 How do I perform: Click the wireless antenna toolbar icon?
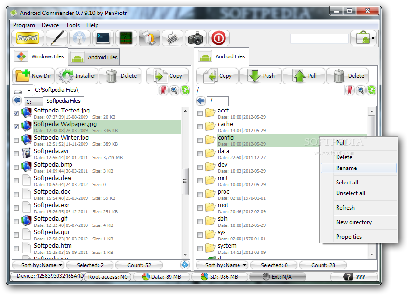click(x=80, y=38)
